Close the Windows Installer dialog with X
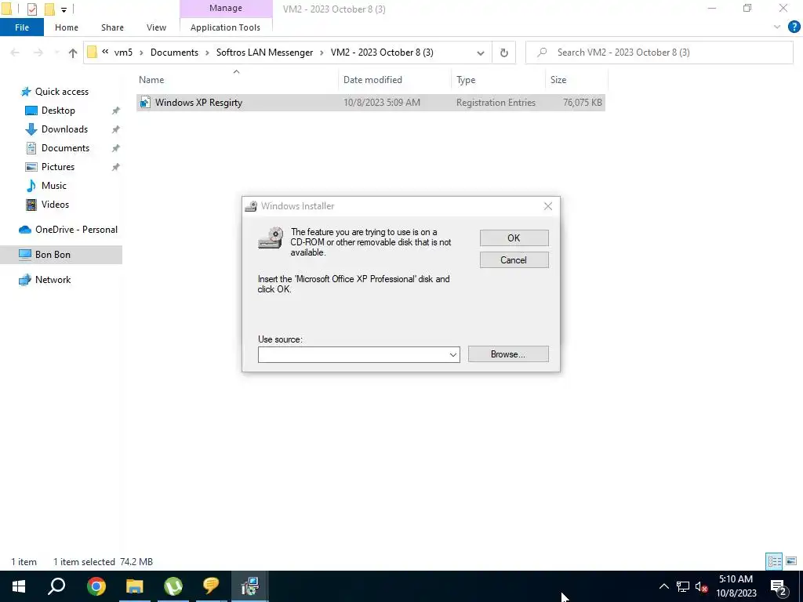The width and height of the screenshot is (803, 602). 548,206
